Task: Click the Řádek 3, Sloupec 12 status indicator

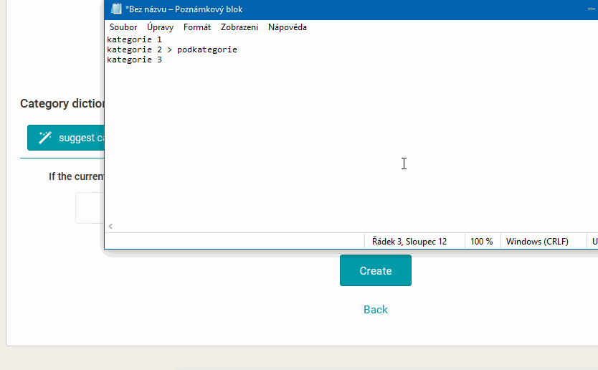Action: click(409, 242)
